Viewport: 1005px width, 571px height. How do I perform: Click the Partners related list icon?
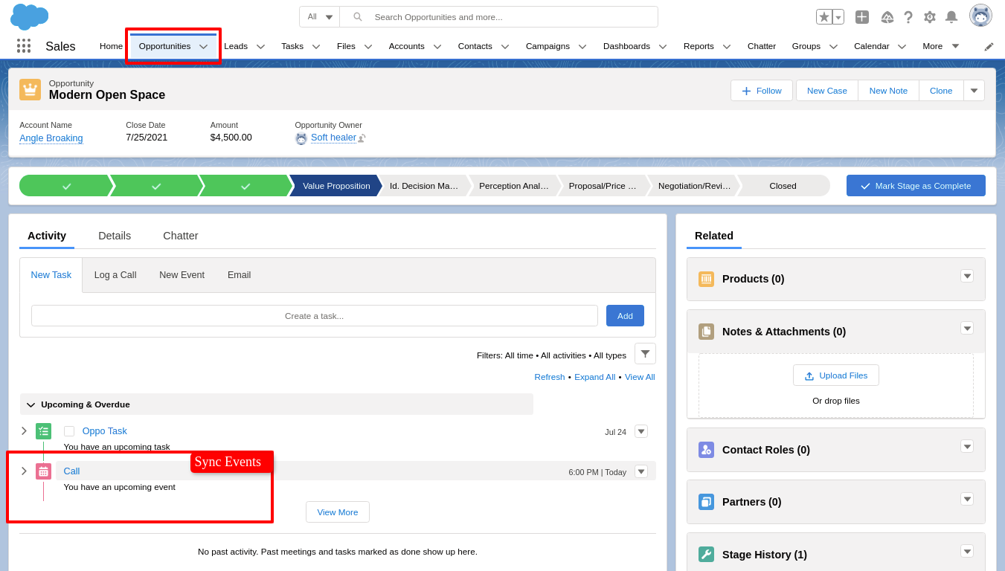click(706, 502)
